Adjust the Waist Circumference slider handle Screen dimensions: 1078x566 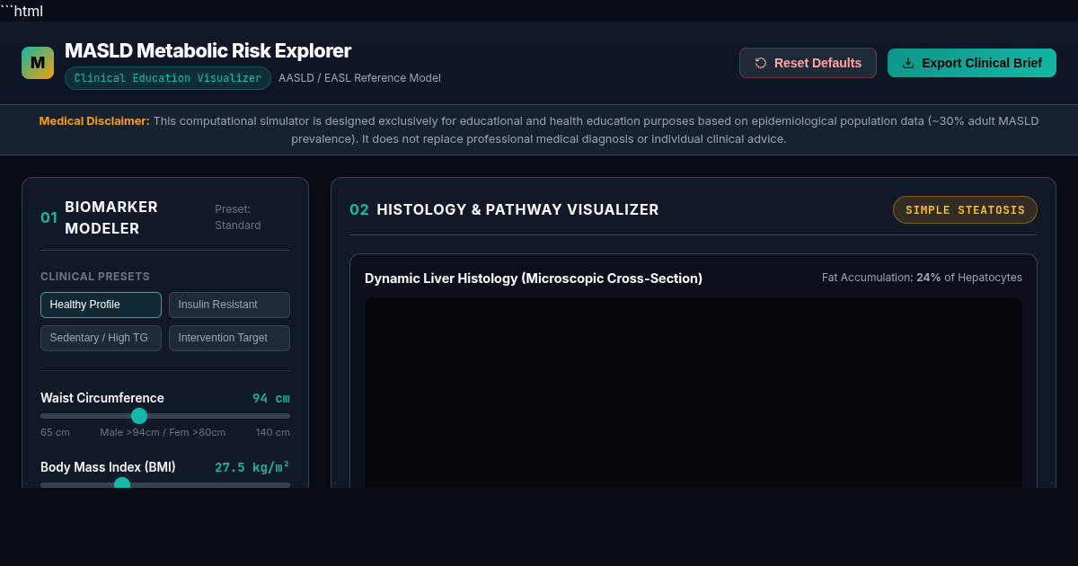pyautogui.click(x=139, y=416)
